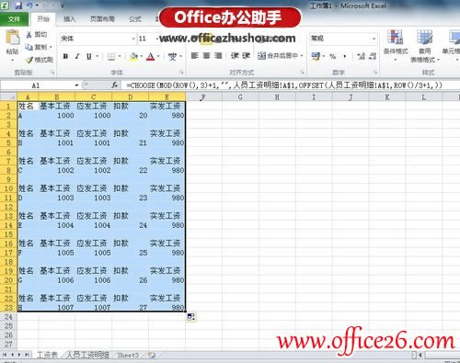Apply percent style

pos(333,56)
